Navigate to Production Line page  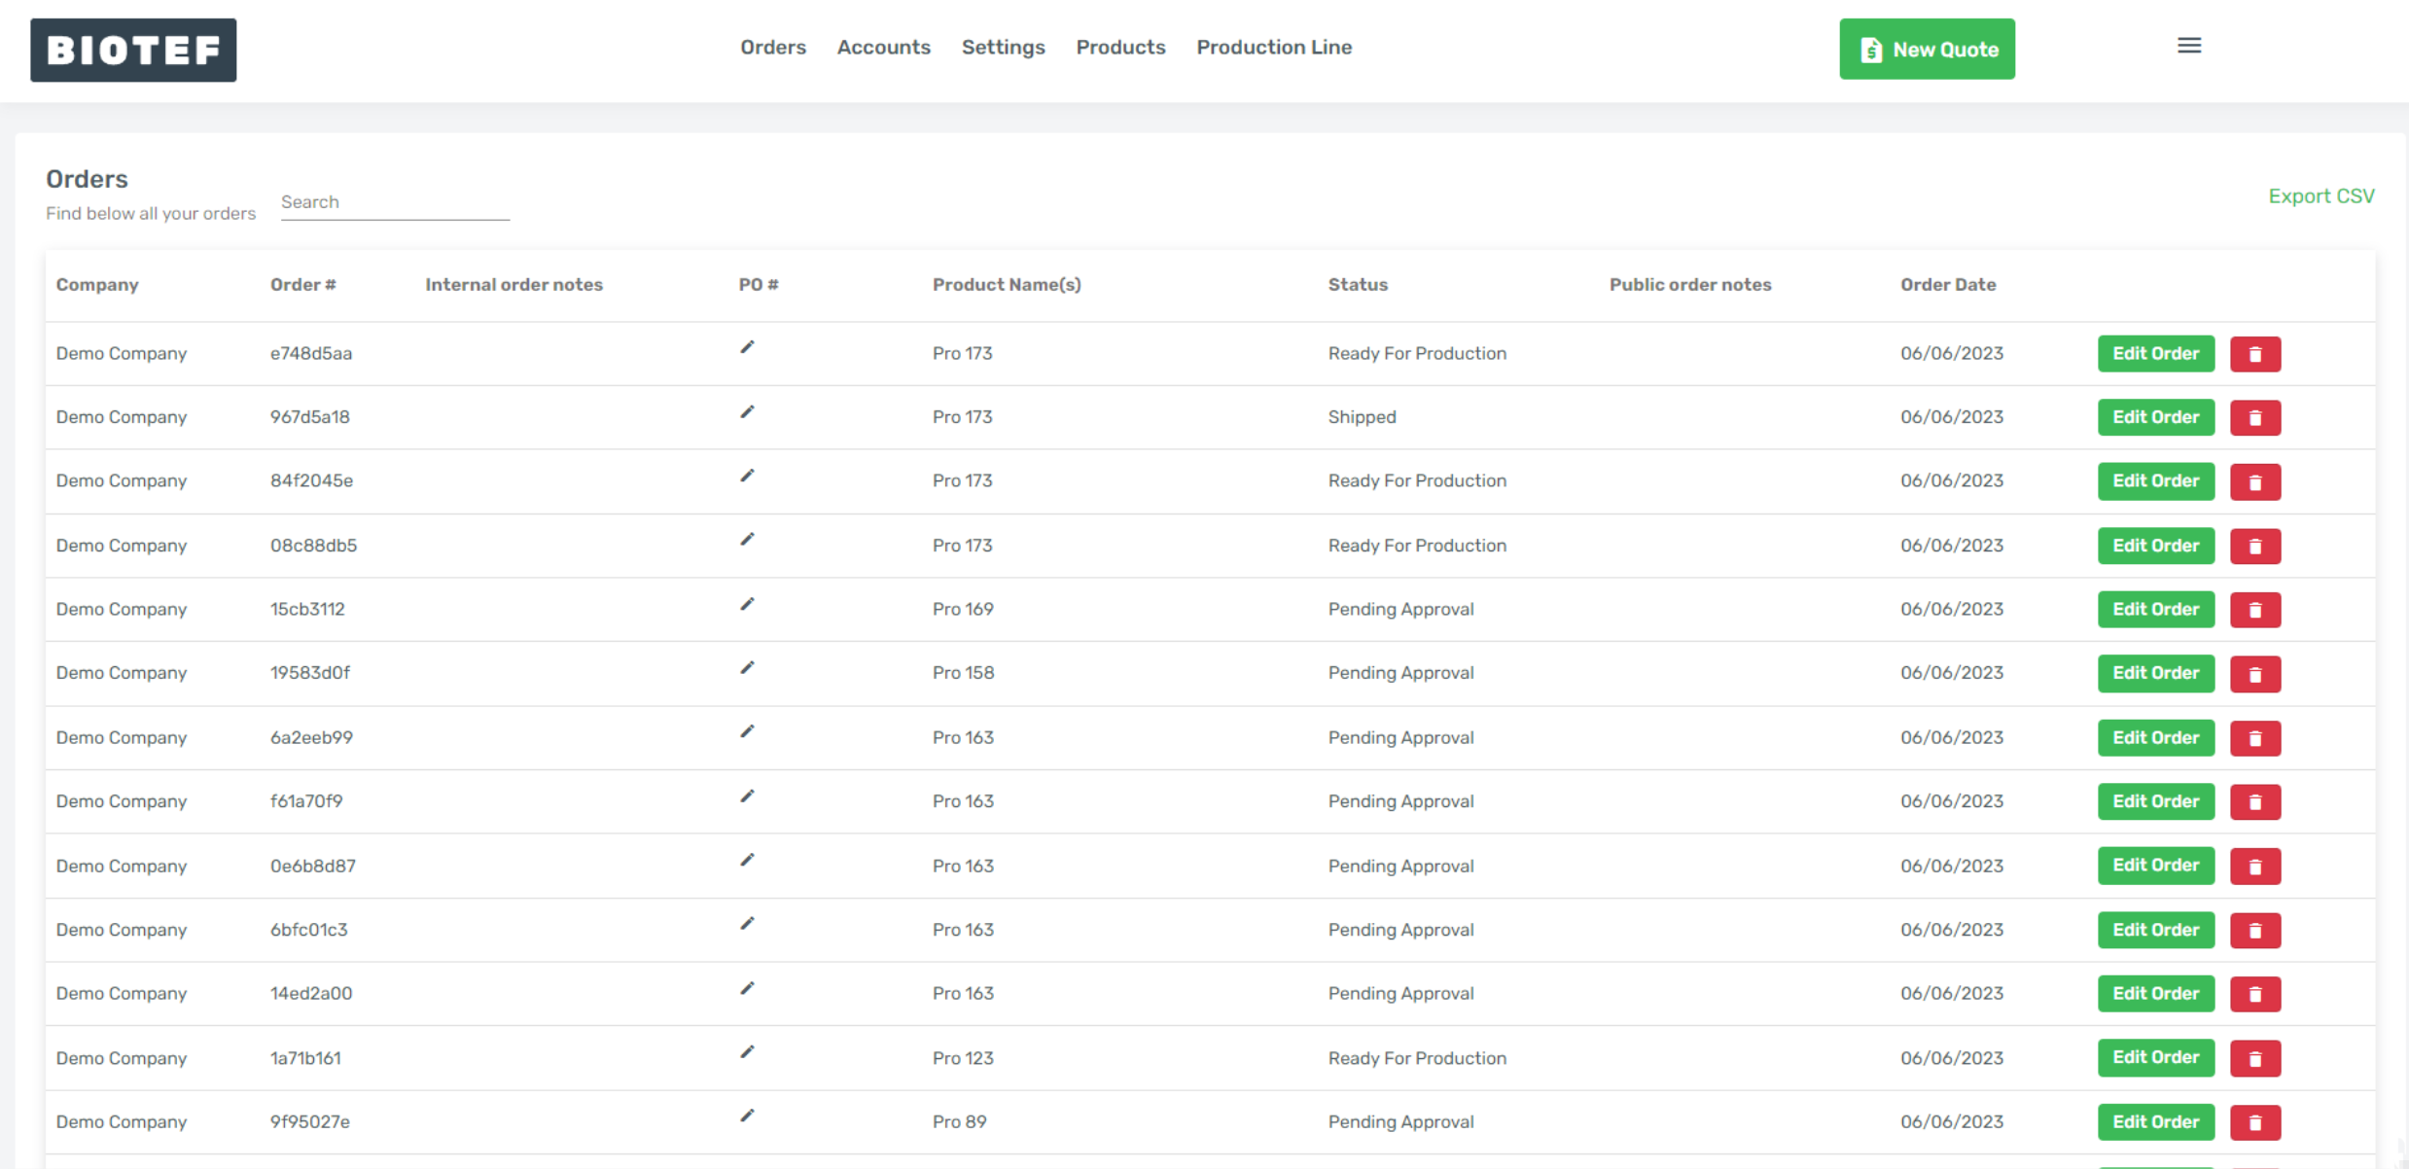point(1273,48)
